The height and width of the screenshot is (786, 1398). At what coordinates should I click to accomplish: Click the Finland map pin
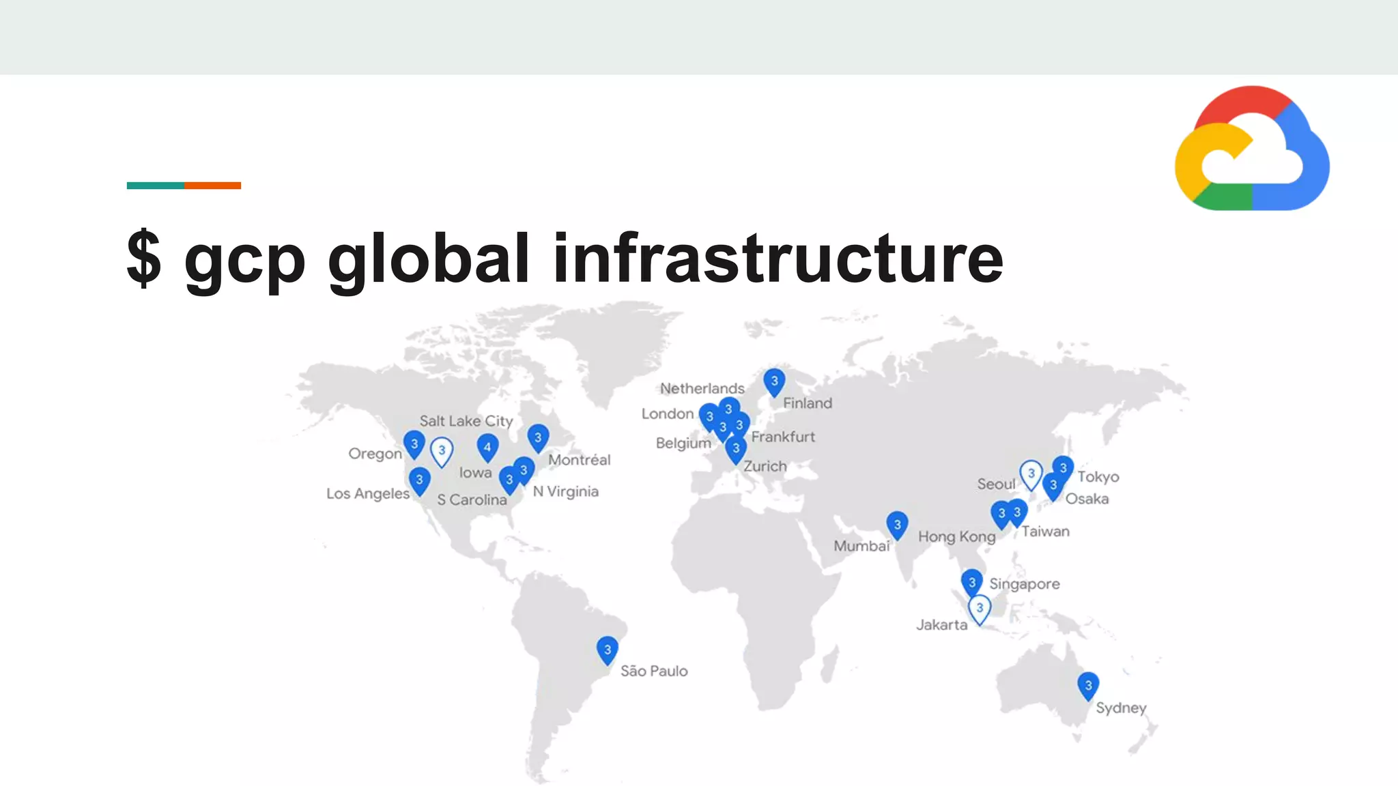pyautogui.click(x=774, y=382)
